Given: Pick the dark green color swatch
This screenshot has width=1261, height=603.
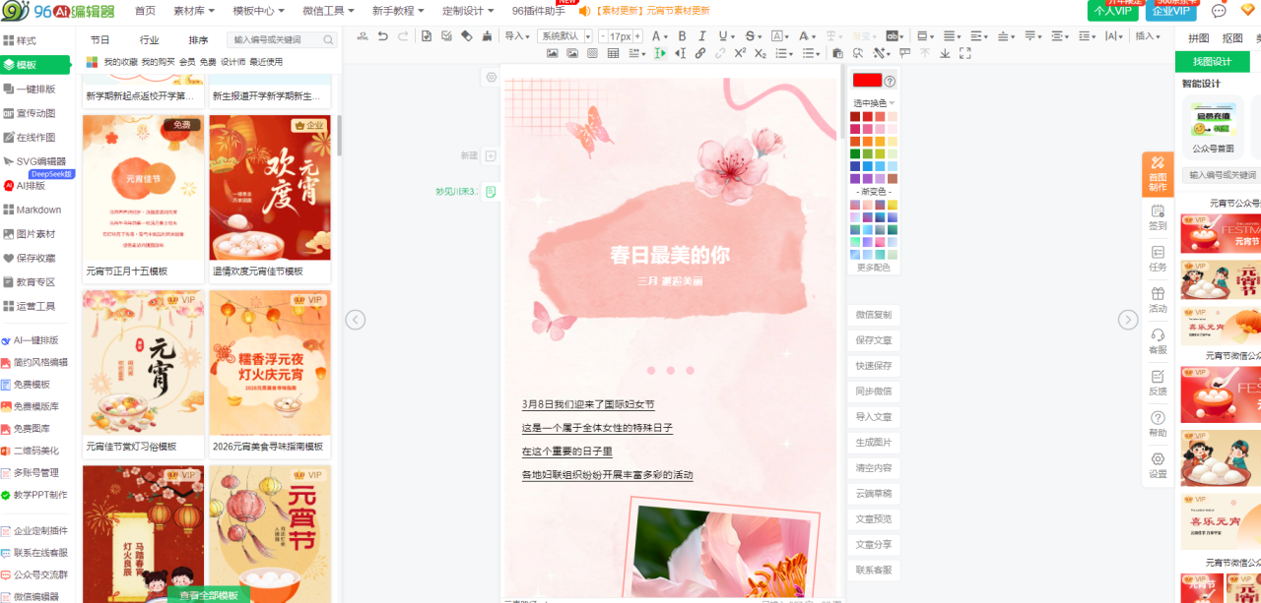Looking at the screenshot, I should click(x=855, y=153).
